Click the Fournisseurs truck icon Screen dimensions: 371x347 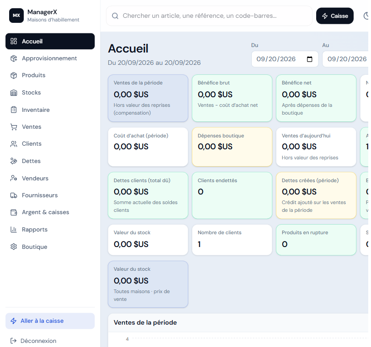(x=14, y=195)
